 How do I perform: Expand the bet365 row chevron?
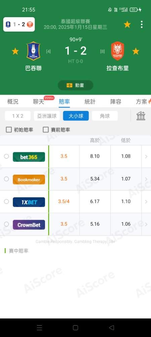point(146,156)
